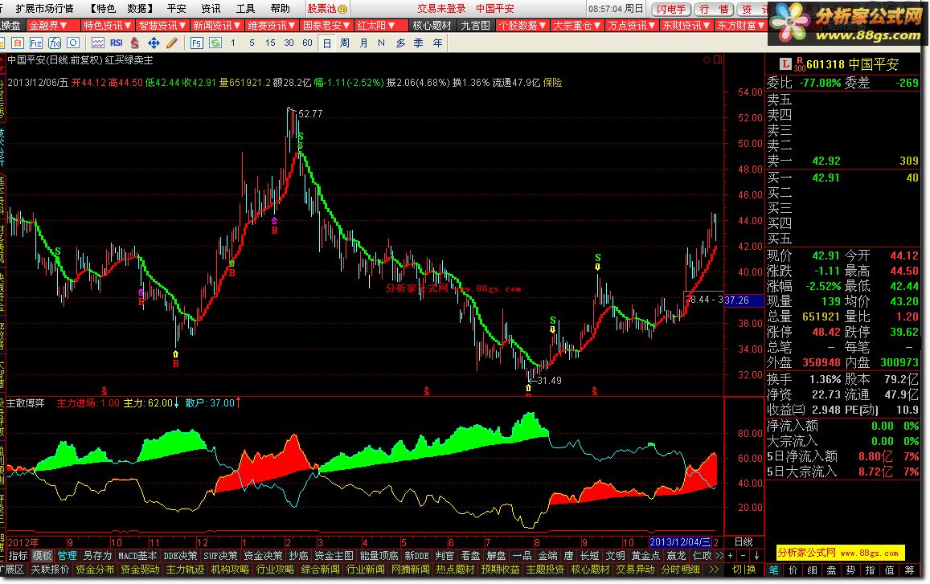Click the 另存为 save-as button

pyautogui.click(x=97, y=556)
